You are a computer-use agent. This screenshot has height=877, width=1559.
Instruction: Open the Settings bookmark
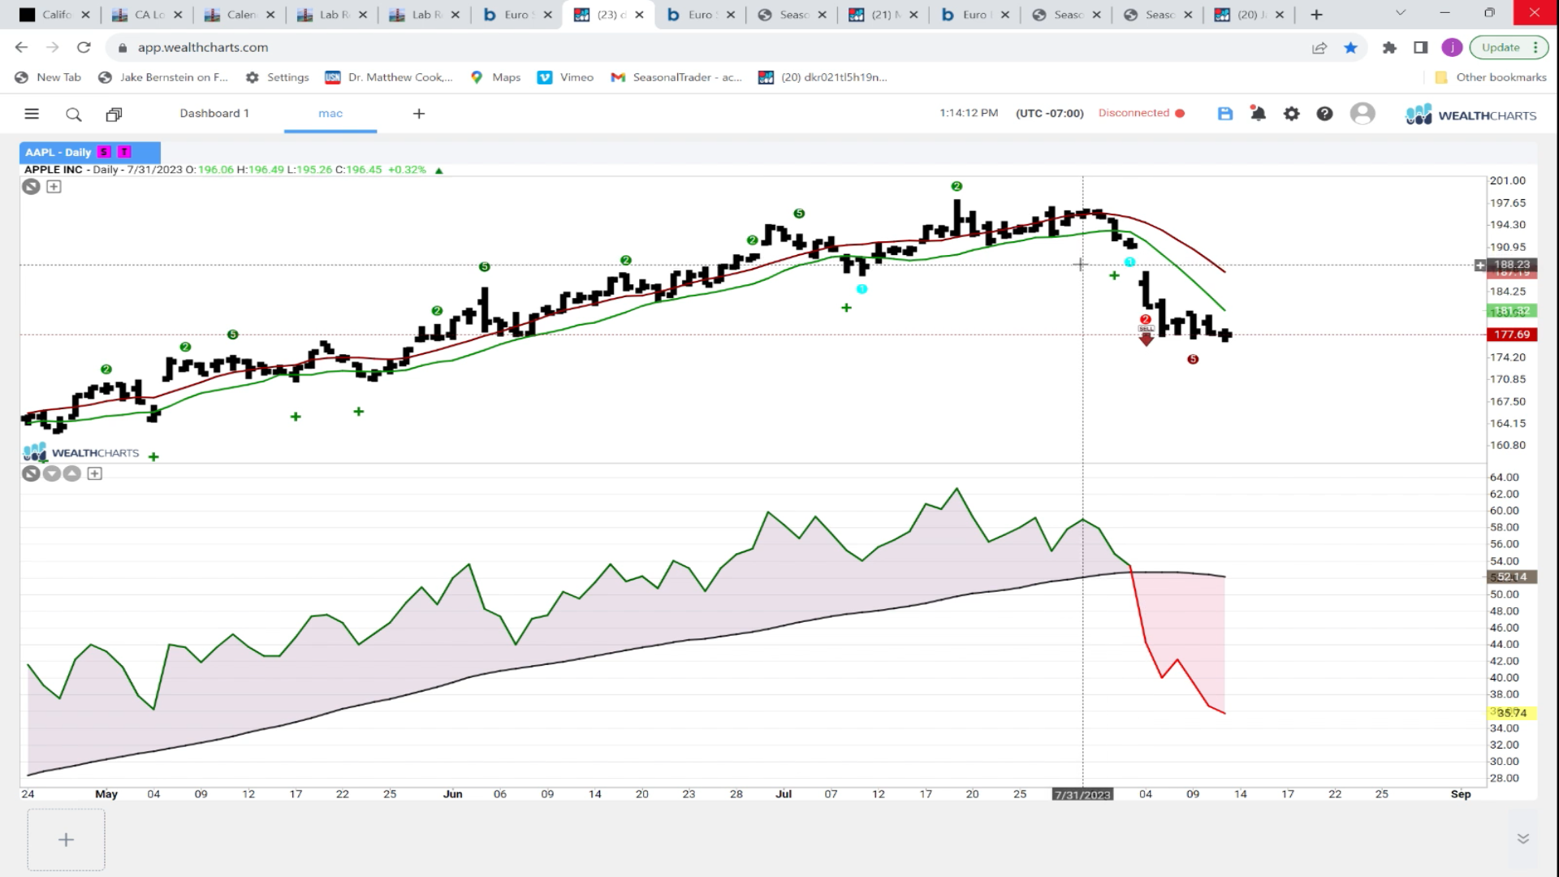click(x=277, y=77)
